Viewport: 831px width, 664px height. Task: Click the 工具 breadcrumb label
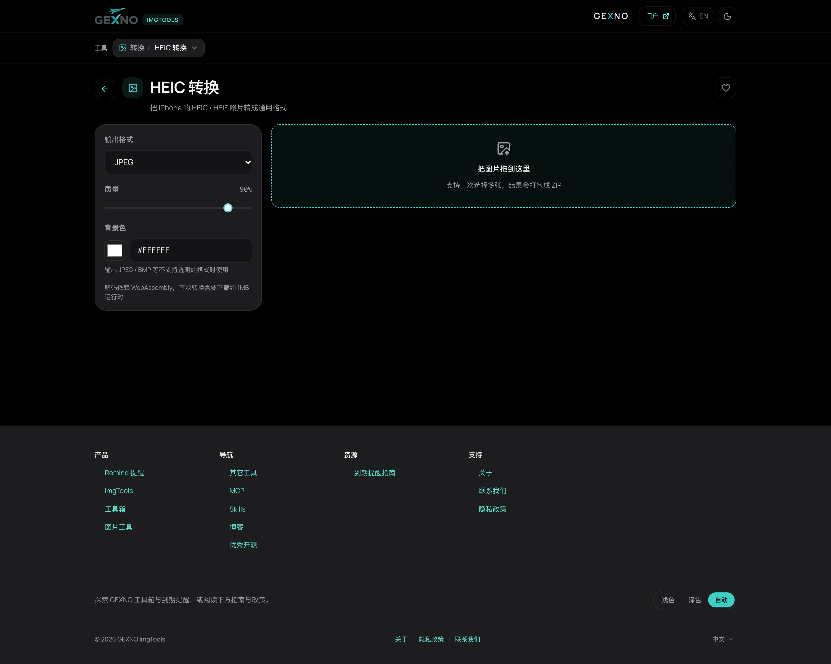pyautogui.click(x=101, y=48)
